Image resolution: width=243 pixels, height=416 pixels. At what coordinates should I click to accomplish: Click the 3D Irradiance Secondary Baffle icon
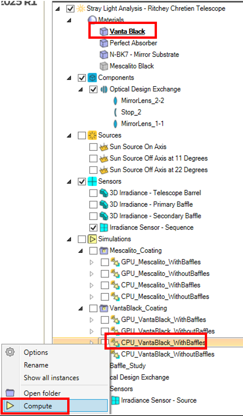point(104,216)
